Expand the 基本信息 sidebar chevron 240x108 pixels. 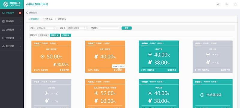pos(21,21)
